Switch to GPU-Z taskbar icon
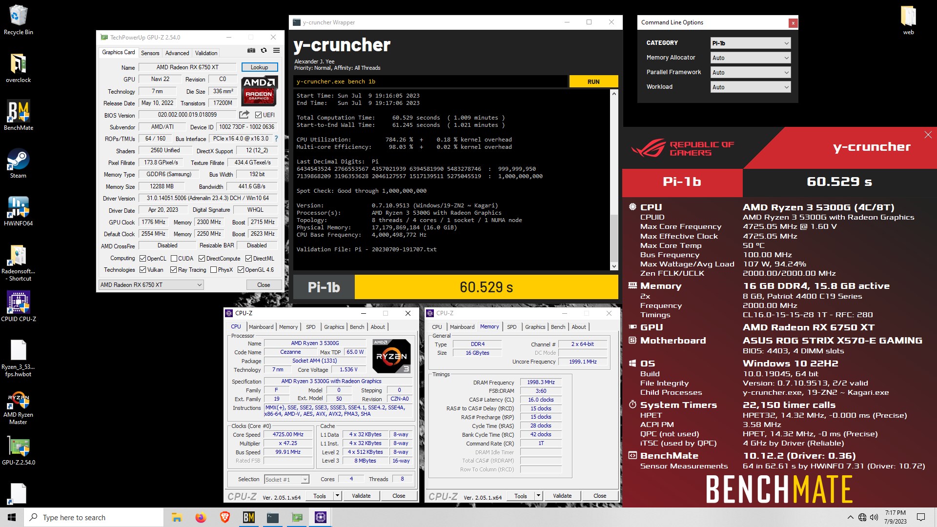This screenshot has height=527, width=937. tap(297, 517)
